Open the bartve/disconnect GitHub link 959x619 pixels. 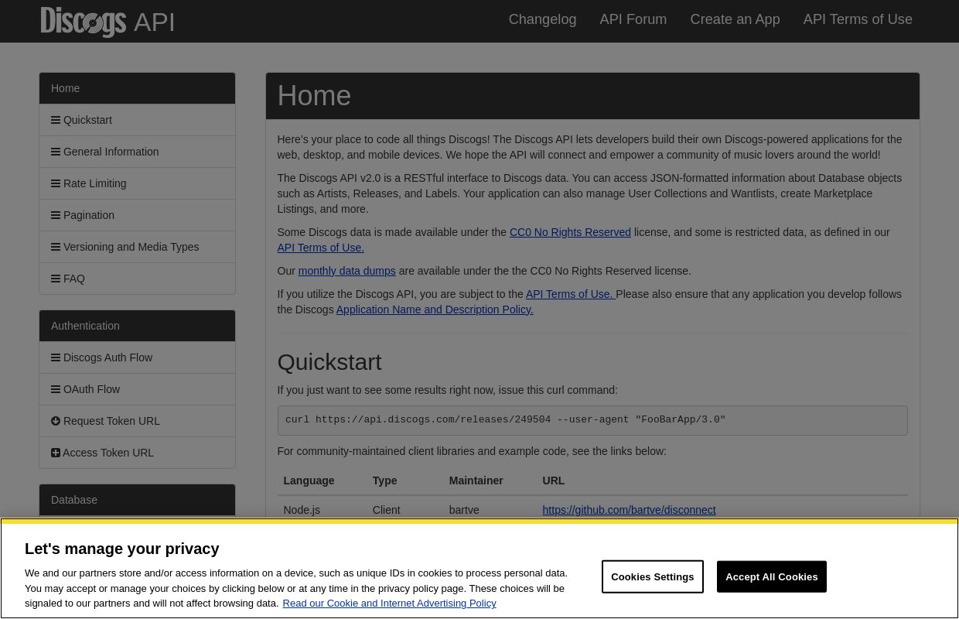(x=629, y=510)
